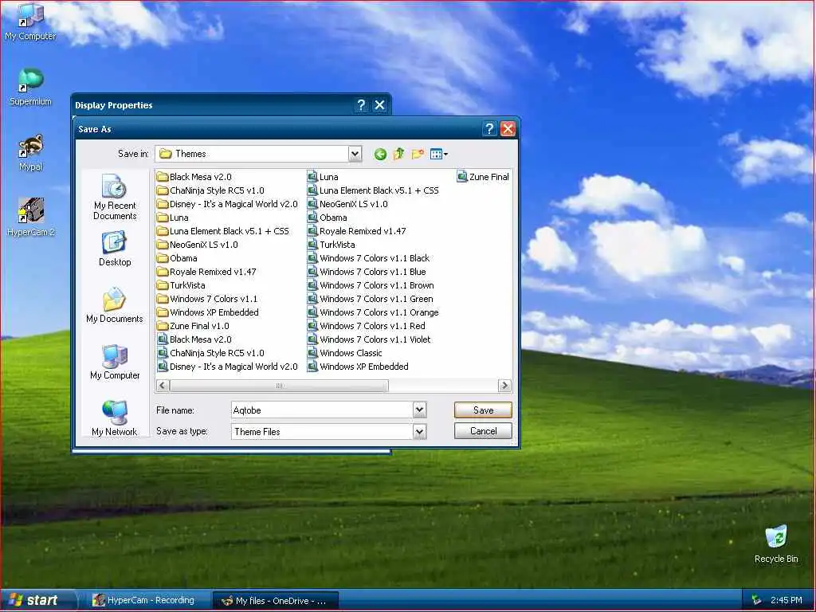Expand the Save in folder dropdown
816x612 pixels.
pos(355,154)
